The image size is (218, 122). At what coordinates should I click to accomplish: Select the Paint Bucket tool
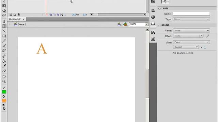click(4, 61)
